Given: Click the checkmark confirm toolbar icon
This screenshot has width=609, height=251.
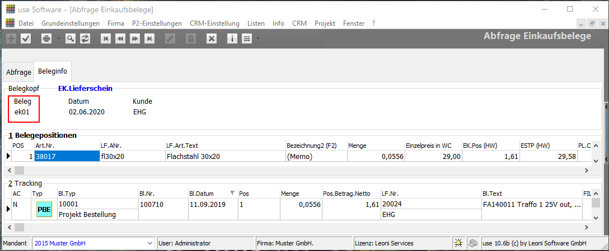Looking at the screenshot, I should pos(26,38).
